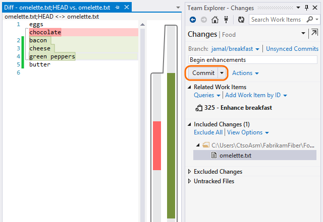Select the Diff omelette.txt tab

click(x=57, y=8)
